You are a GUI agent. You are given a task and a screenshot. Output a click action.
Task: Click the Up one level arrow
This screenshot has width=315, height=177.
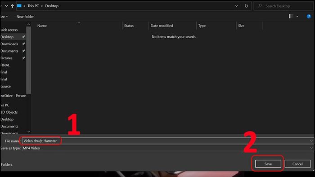[x=13, y=6]
